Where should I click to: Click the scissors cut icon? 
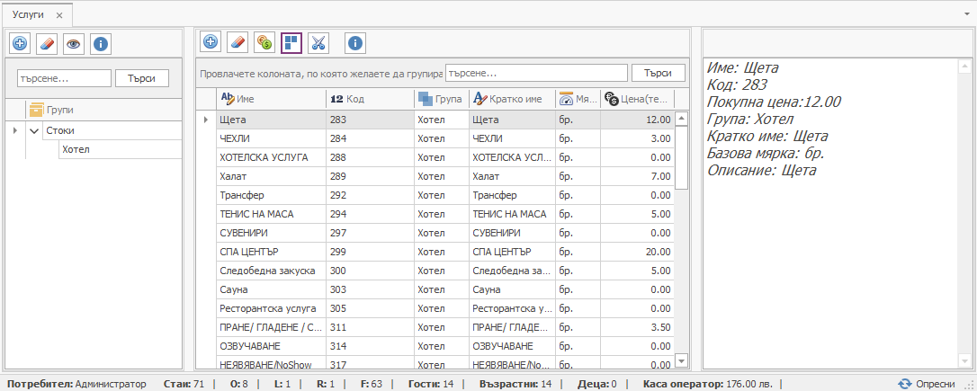[x=318, y=41]
